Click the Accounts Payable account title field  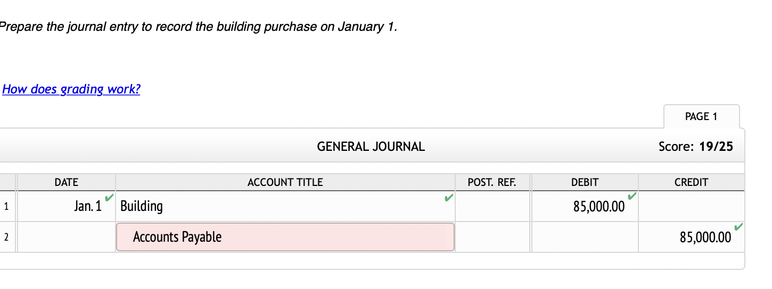pyautogui.click(x=285, y=237)
